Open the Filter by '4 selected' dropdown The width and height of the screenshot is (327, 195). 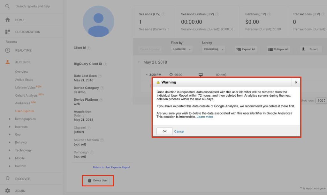[x=182, y=49]
